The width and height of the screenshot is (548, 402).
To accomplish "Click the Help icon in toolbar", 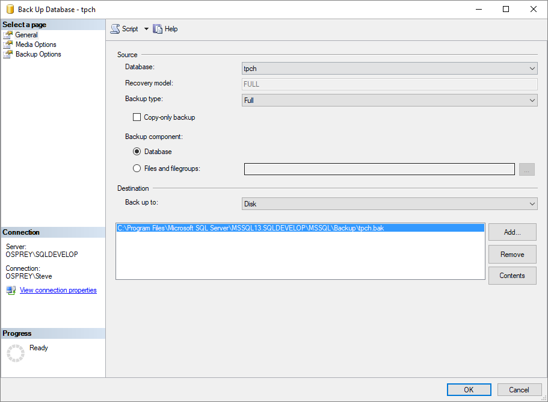I will pyautogui.click(x=158, y=29).
